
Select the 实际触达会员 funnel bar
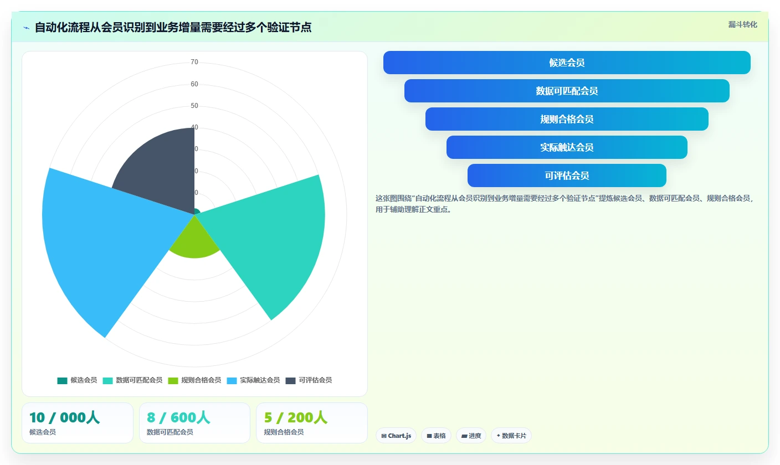[x=567, y=147]
